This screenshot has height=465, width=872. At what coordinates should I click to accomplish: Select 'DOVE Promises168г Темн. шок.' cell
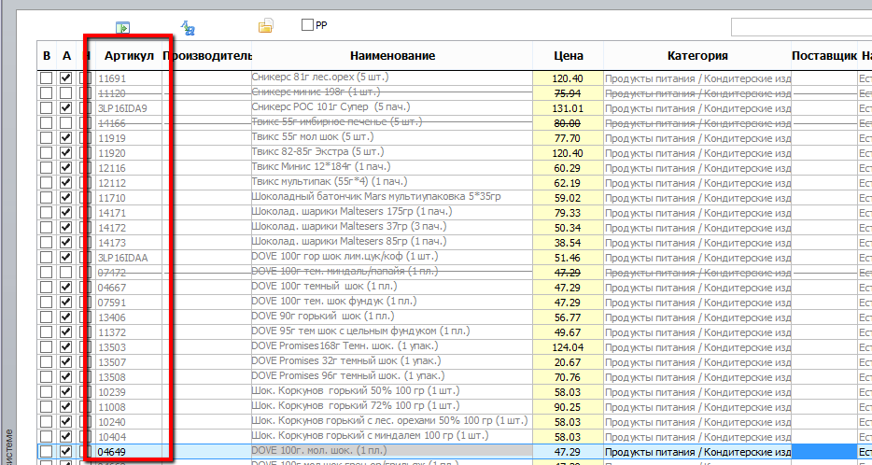392,346
